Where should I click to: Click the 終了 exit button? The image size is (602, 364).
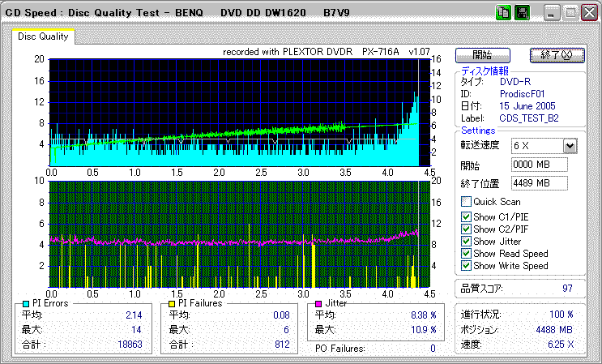pyautogui.click(x=556, y=55)
